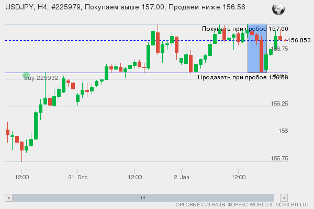The height and width of the screenshot is (209, 314).
Task: Click the 156 price axis label
Action: [283, 131]
